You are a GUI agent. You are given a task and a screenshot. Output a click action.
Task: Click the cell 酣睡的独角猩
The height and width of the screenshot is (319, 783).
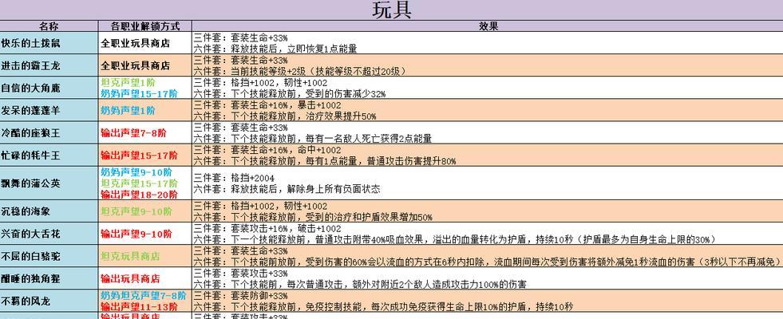coord(49,278)
